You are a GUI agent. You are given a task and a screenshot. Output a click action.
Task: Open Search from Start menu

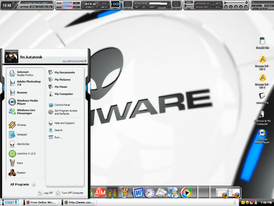[x=56, y=130]
